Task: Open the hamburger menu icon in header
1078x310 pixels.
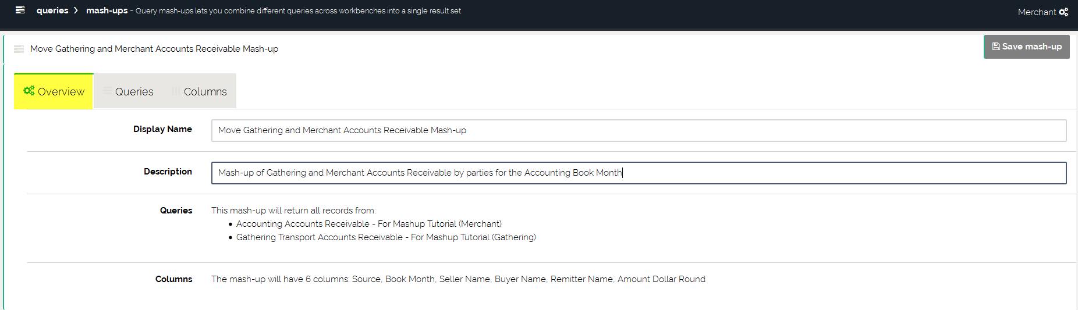Action: [20, 10]
